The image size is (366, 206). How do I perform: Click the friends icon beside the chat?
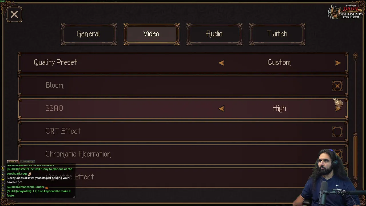coord(3,169)
